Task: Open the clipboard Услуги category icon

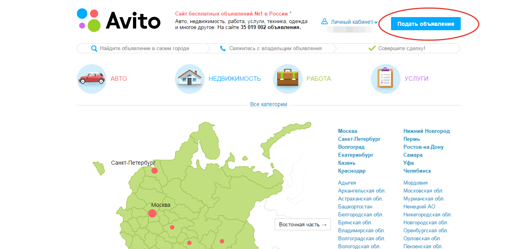Action: coord(385,79)
